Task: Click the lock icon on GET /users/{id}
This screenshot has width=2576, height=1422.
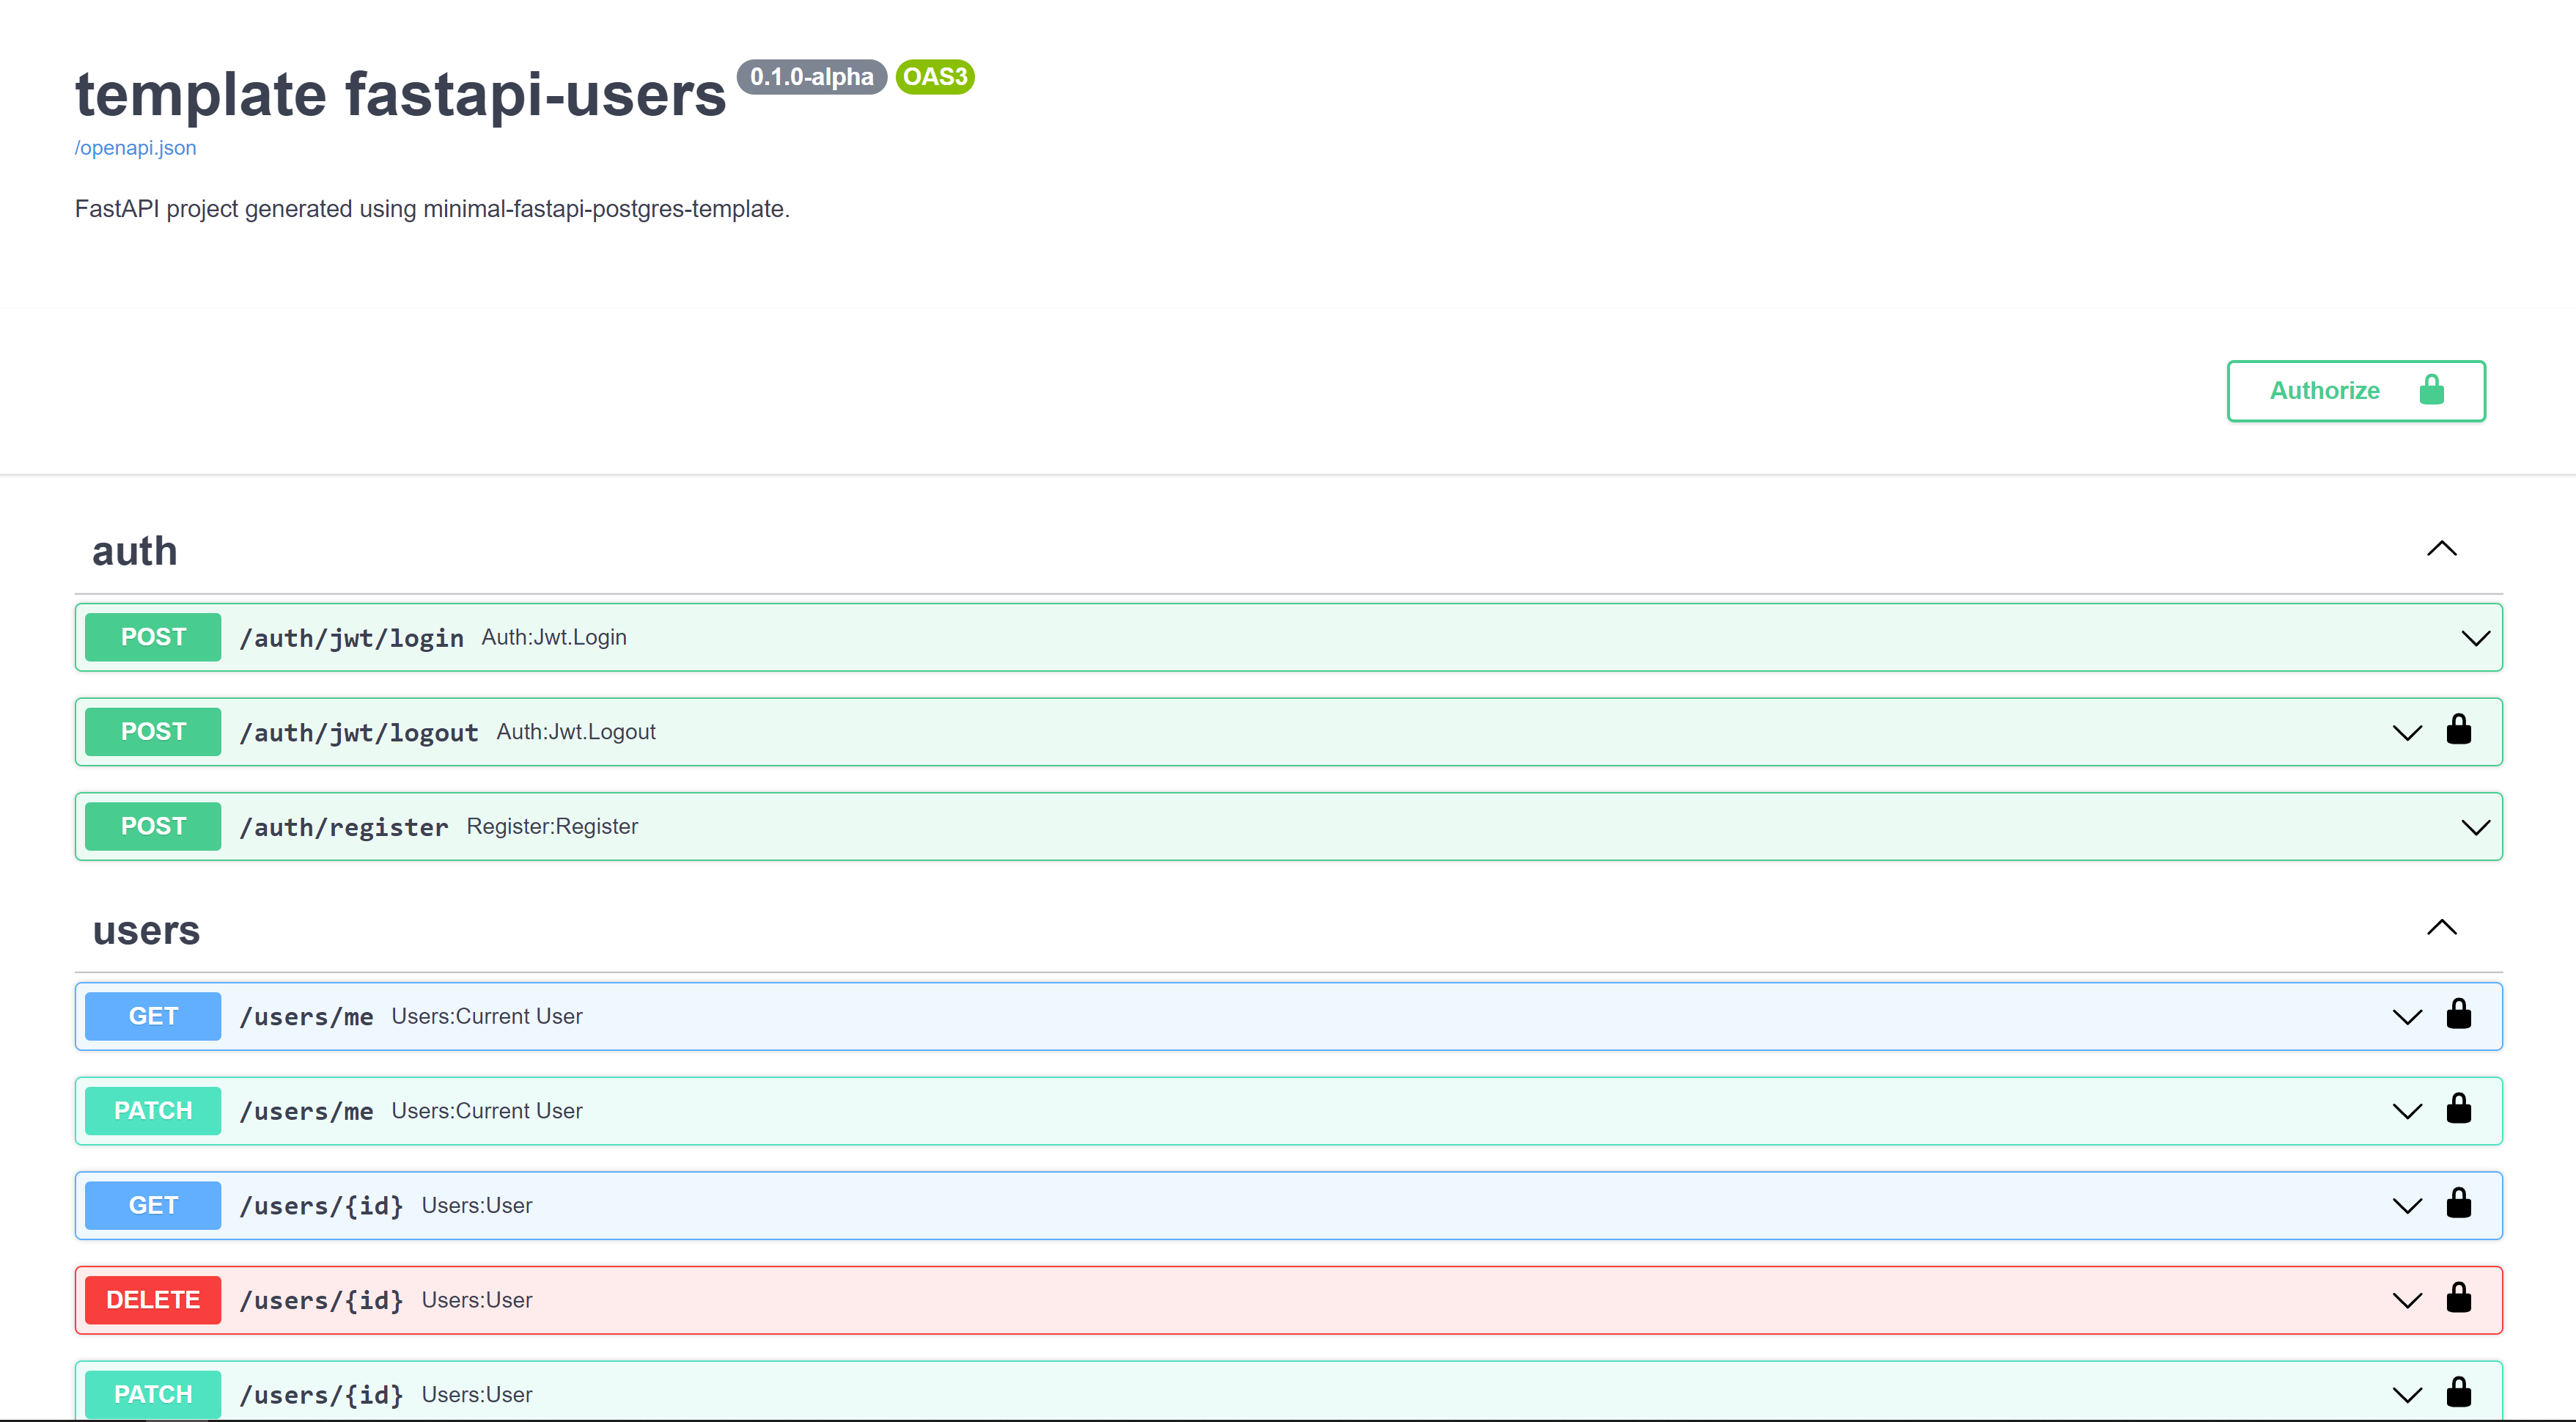Action: coord(2458,1204)
